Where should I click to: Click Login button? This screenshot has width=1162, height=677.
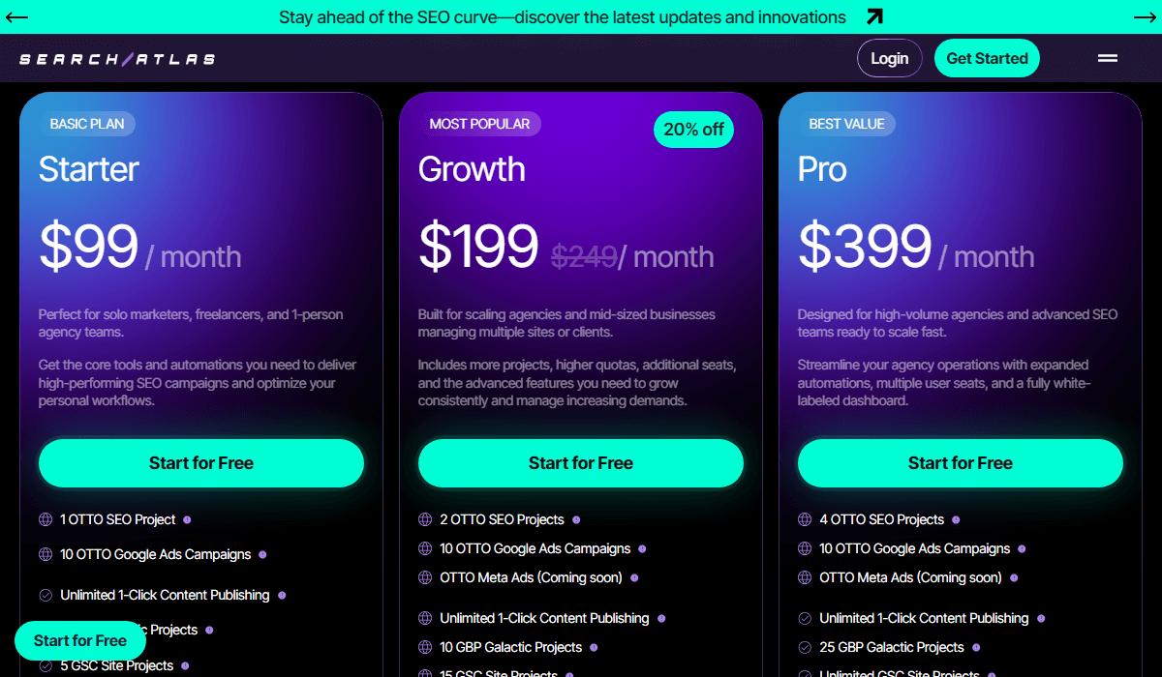click(x=889, y=58)
